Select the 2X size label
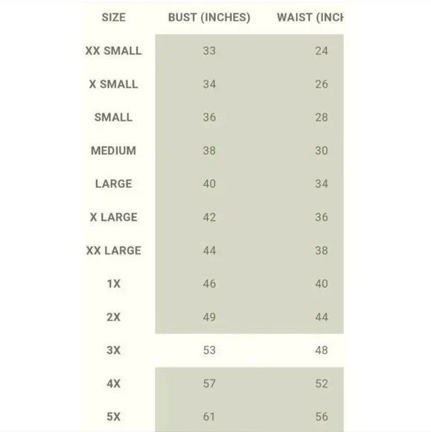This screenshot has height=432, width=431. (113, 317)
